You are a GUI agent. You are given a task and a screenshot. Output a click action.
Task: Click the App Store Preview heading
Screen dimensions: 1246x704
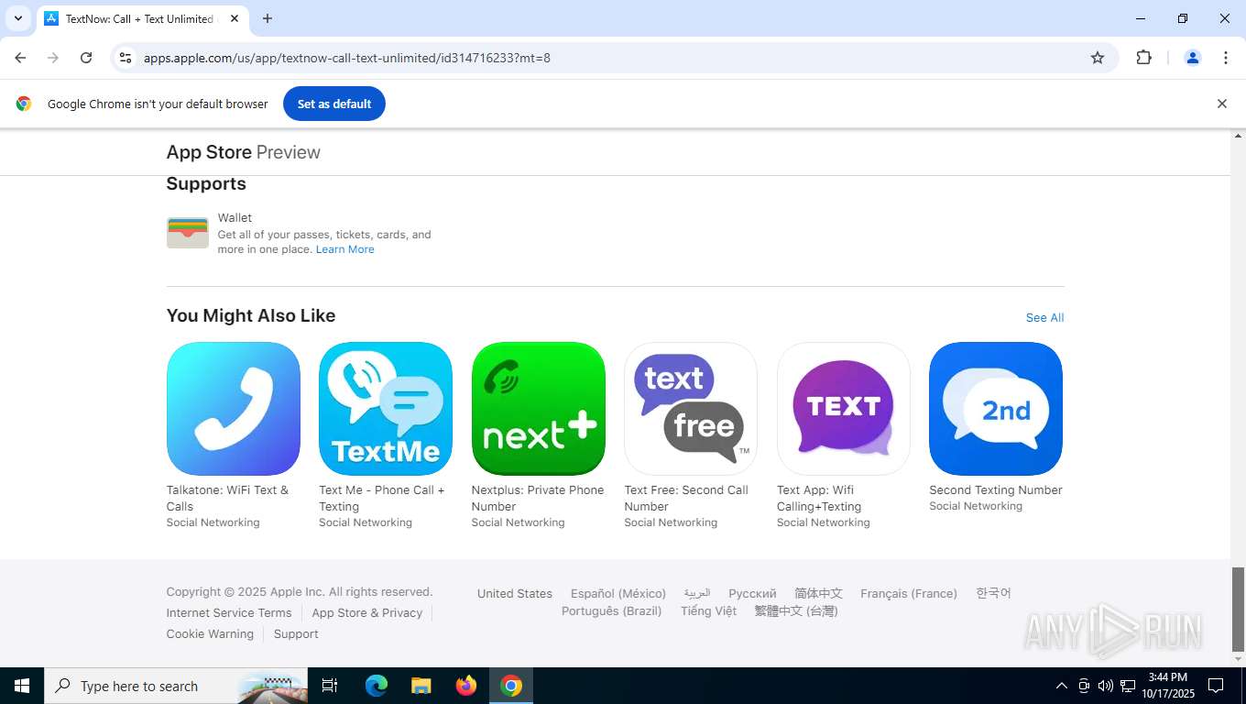tap(244, 152)
